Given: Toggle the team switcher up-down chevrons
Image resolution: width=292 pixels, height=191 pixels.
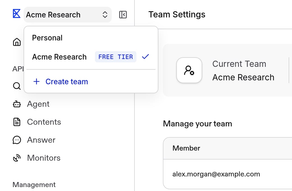Looking at the screenshot, I should (105, 15).
